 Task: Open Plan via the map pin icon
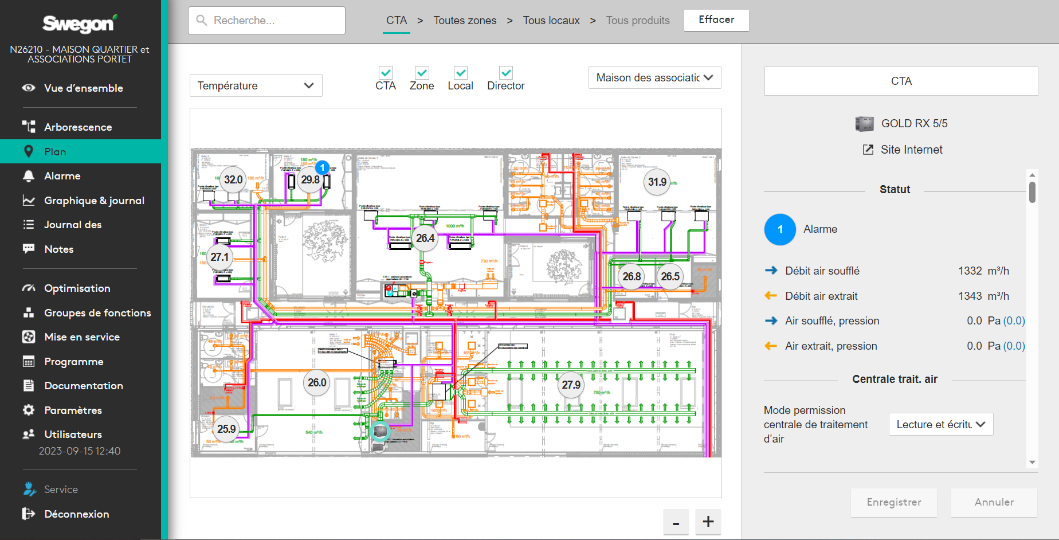coord(29,151)
